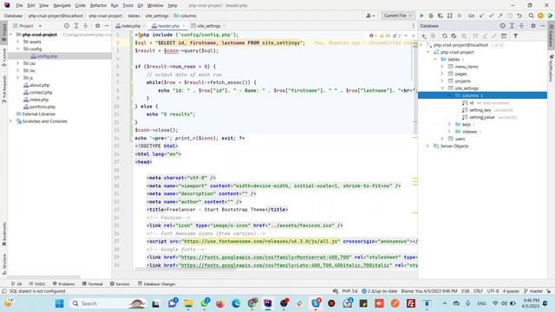Open Database panel settings gear
This screenshot has width=555, height=312.
(x=533, y=26)
